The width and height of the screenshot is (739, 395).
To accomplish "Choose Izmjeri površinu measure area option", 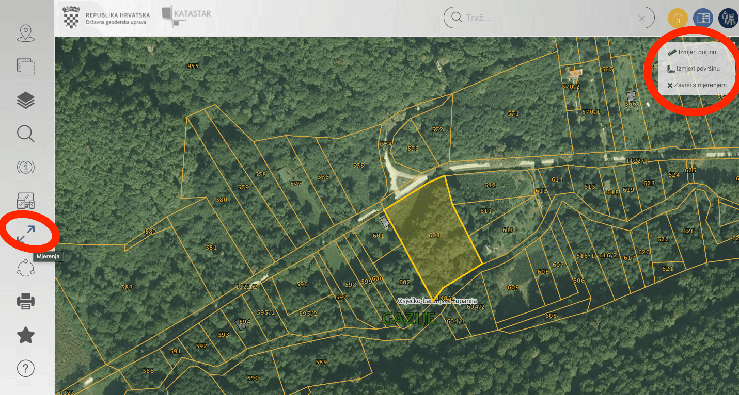I will (693, 69).
